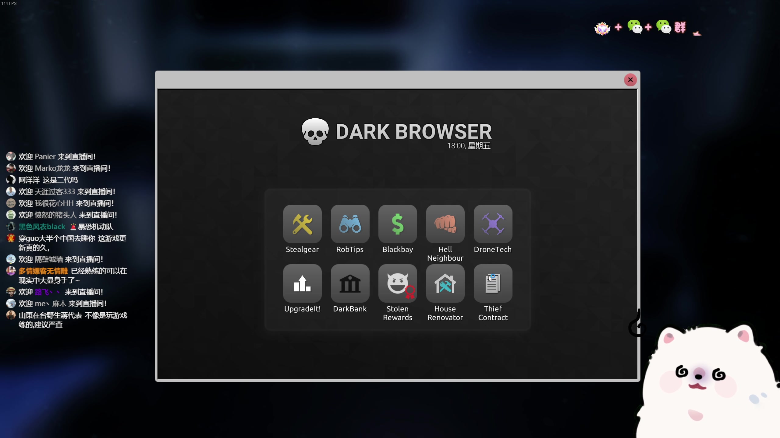The width and height of the screenshot is (780, 438).
Task: Click the UpgradeIt! label text
Action: (x=302, y=309)
